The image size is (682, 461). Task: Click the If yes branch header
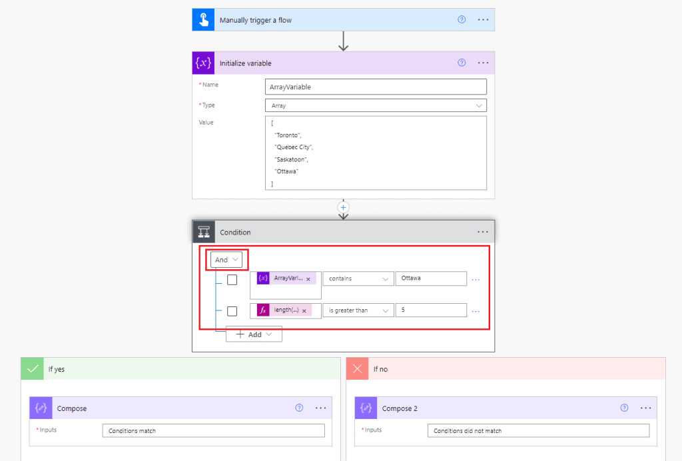pyautogui.click(x=180, y=369)
